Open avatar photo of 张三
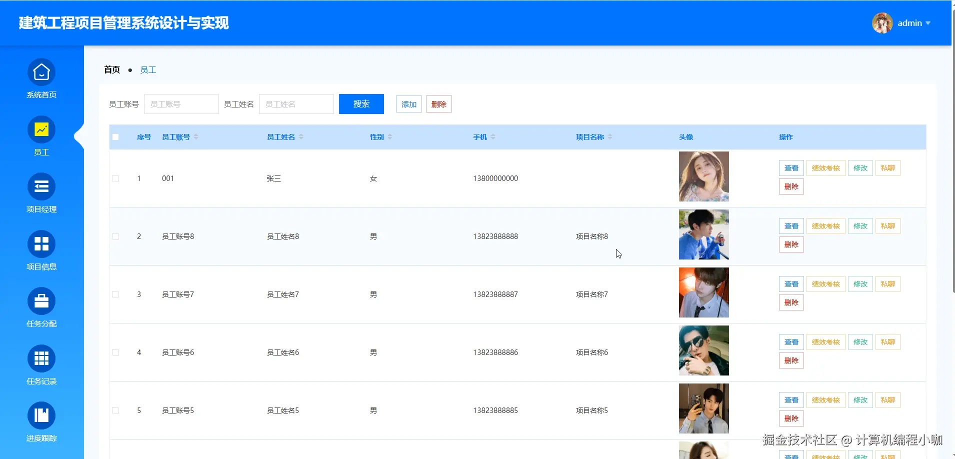The image size is (955, 459). point(704,176)
